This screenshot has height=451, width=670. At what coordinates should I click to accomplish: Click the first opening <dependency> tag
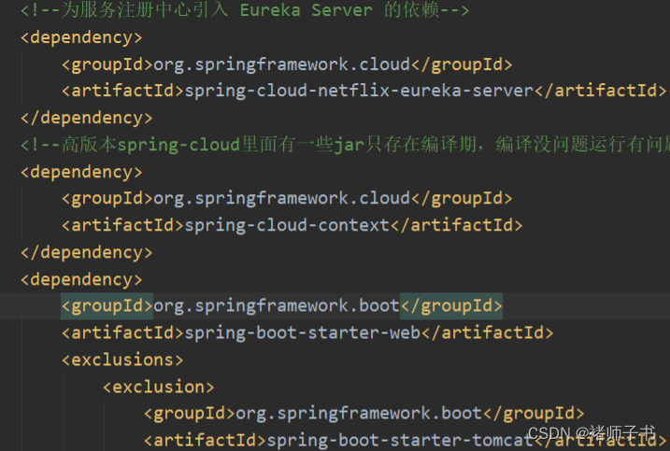click(81, 37)
